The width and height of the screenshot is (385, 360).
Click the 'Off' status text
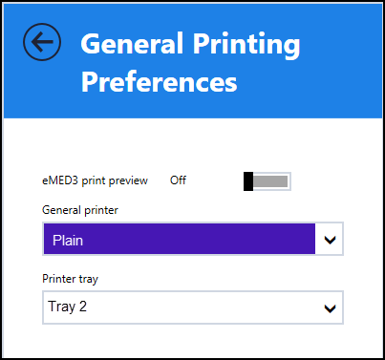[178, 180]
